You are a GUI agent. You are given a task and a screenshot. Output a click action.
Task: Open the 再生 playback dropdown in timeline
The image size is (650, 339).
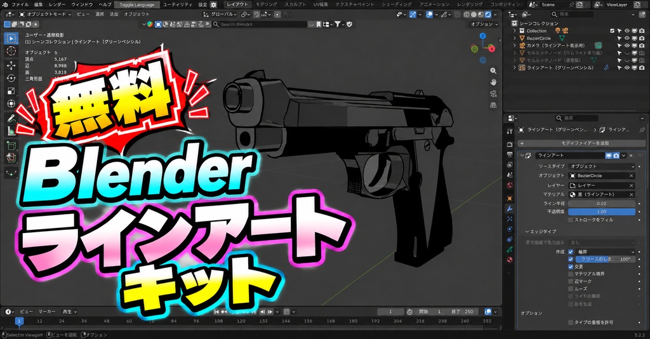69,312
